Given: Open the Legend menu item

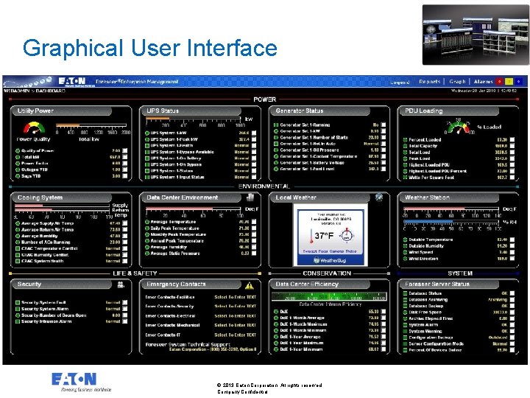Looking at the screenshot, I should 400,82.
